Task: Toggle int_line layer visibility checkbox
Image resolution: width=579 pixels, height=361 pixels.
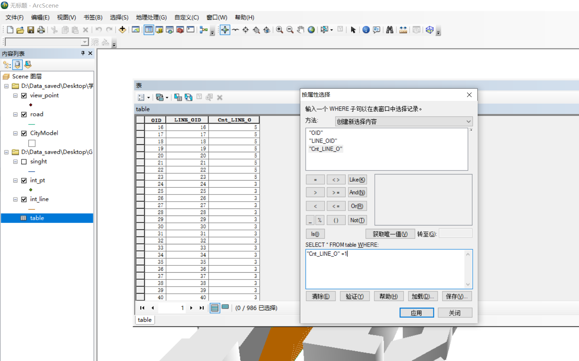Action: pos(24,199)
